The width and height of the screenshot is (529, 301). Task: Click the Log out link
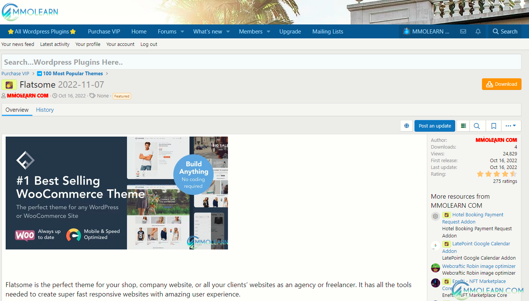[x=149, y=44]
